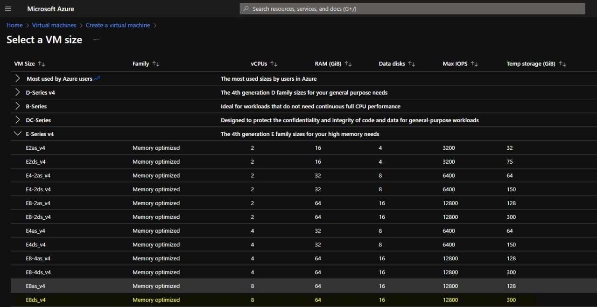Select the E8-4ds_v4 size row
The width and height of the screenshot is (597, 307).
pyautogui.click(x=303, y=272)
